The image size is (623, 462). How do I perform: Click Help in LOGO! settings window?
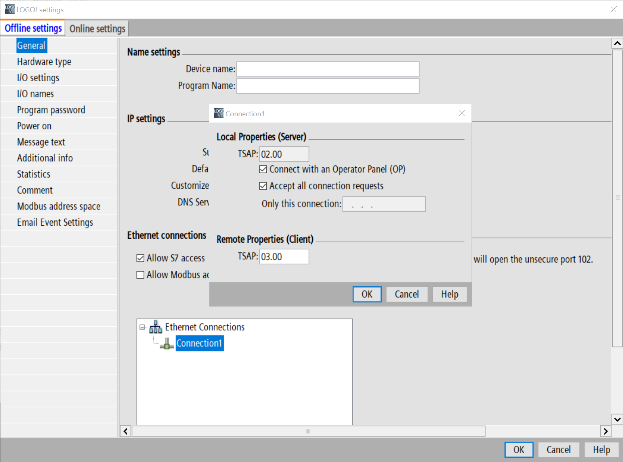pos(601,450)
